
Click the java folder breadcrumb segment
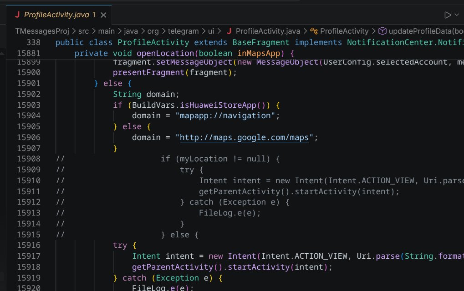point(131,31)
